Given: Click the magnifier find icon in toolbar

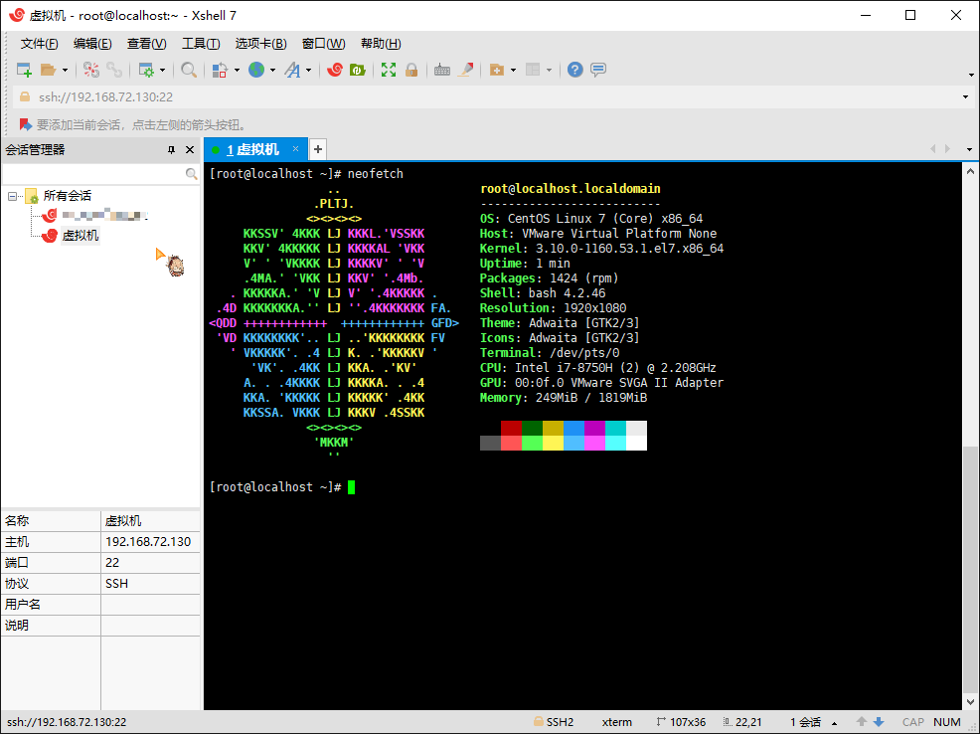Looking at the screenshot, I should click(x=188, y=70).
